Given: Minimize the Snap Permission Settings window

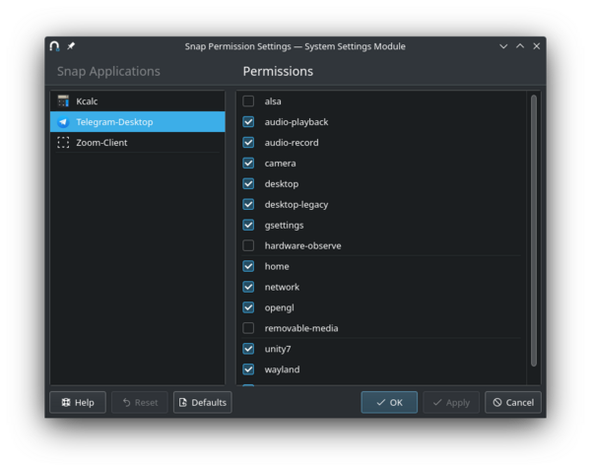Looking at the screenshot, I should (503, 46).
